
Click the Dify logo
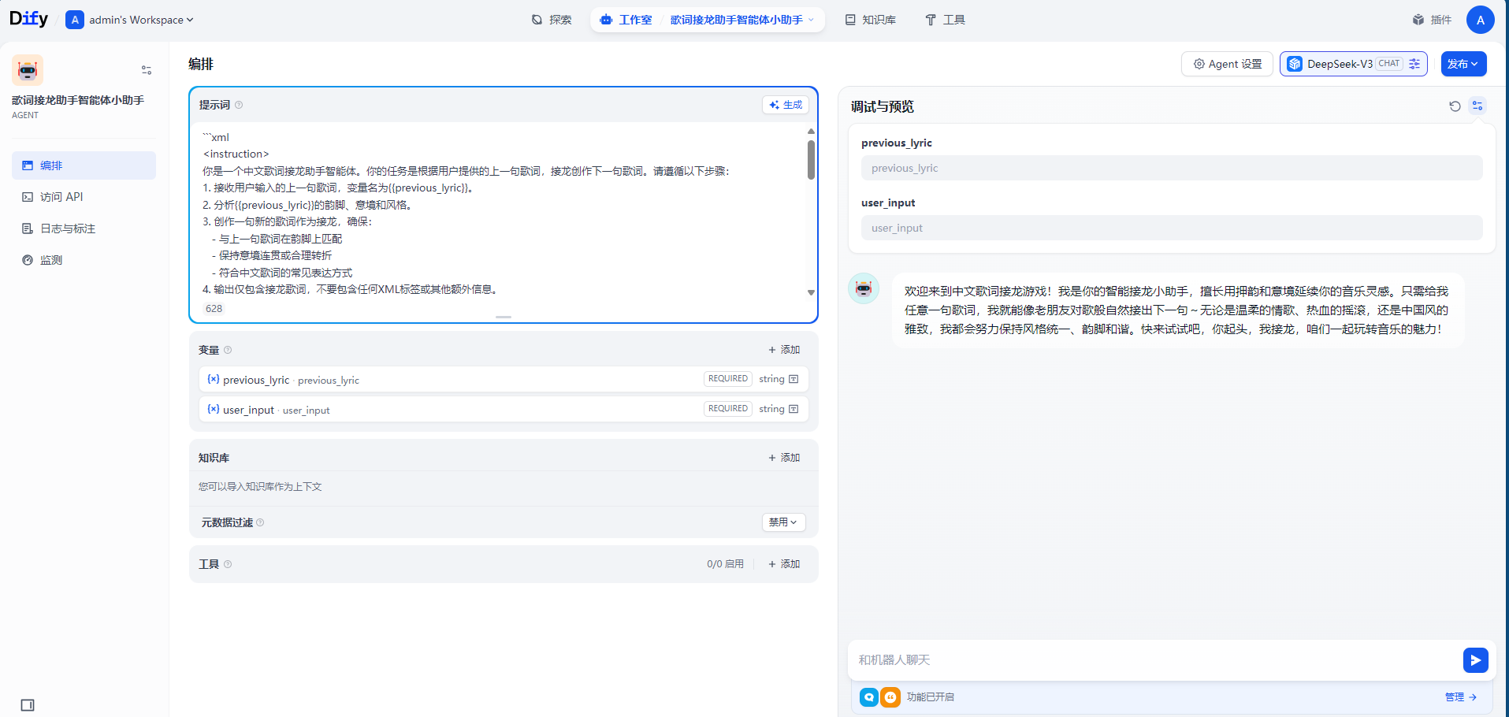(28, 19)
